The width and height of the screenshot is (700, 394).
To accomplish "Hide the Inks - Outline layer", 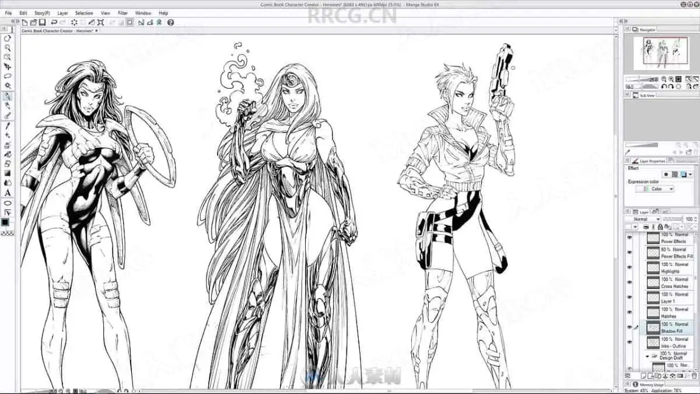I will click(x=629, y=343).
